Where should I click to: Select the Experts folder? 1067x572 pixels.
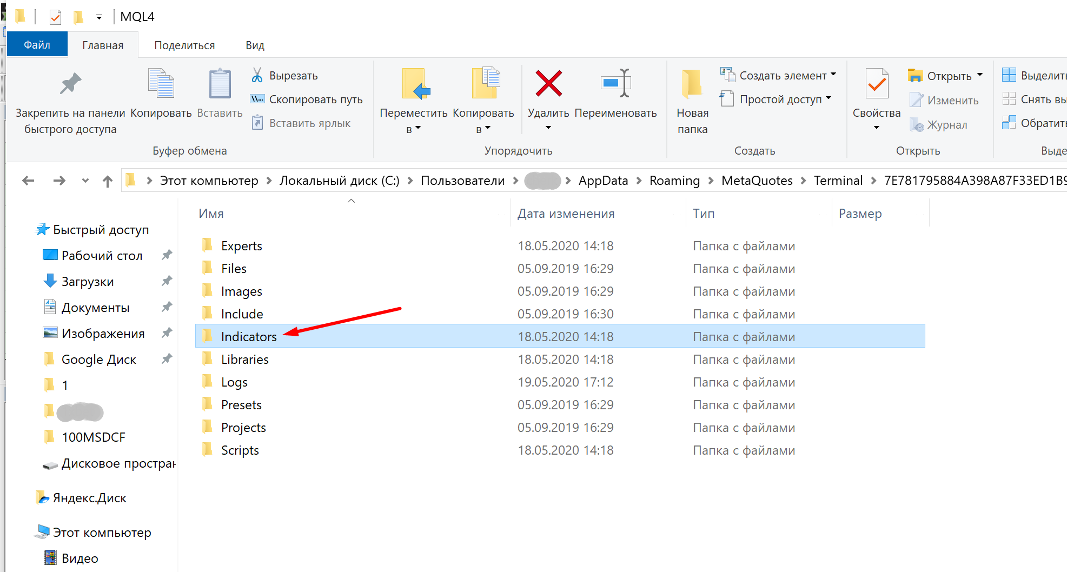(x=241, y=246)
